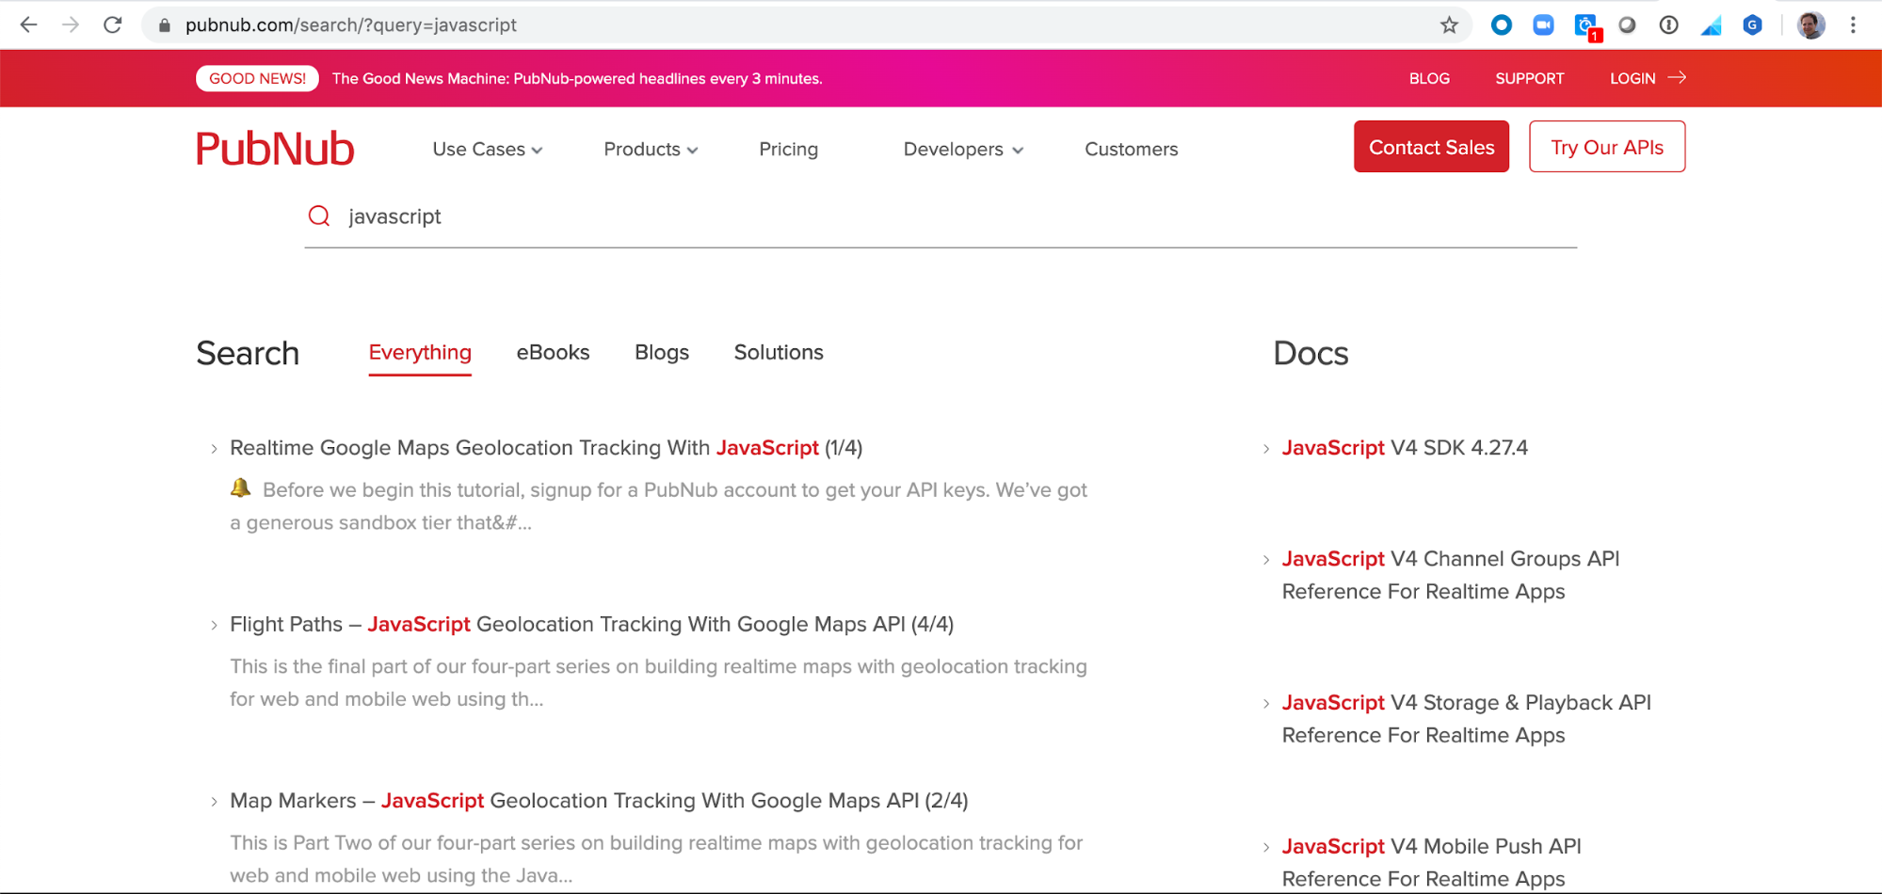Click the arrow next to LOGIN
The image size is (1882, 894).
(x=1677, y=78)
